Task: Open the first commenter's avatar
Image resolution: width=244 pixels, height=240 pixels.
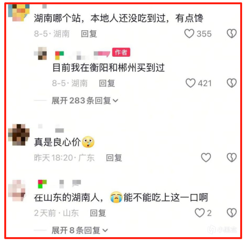Action: coord(19,13)
